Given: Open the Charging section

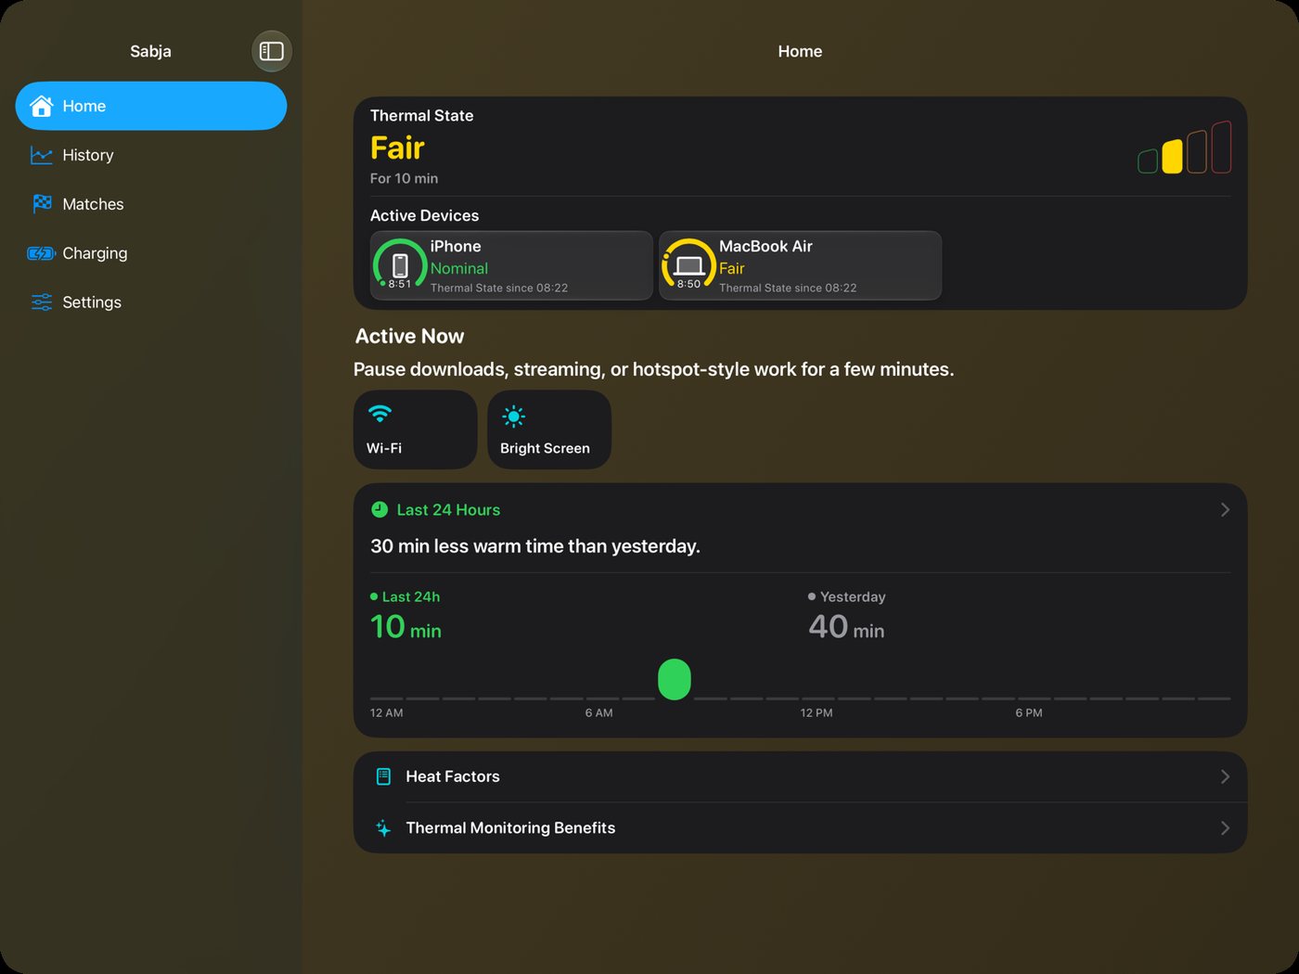Looking at the screenshot, I should point(151,253).
